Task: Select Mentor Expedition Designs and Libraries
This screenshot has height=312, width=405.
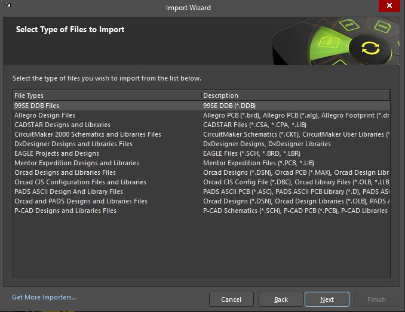Action: [x=201, y=163]
